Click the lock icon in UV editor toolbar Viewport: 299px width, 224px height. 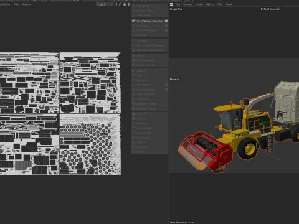coord(120,4)
